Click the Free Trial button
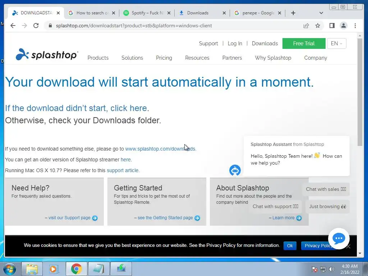Image resolution: width=368 pixels, height=276 pixels. [304, 43]
